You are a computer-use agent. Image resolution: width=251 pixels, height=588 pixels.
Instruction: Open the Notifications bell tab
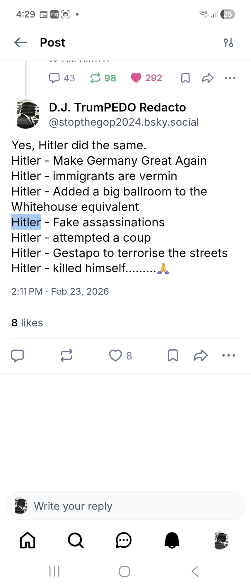[x=172, y=540]
